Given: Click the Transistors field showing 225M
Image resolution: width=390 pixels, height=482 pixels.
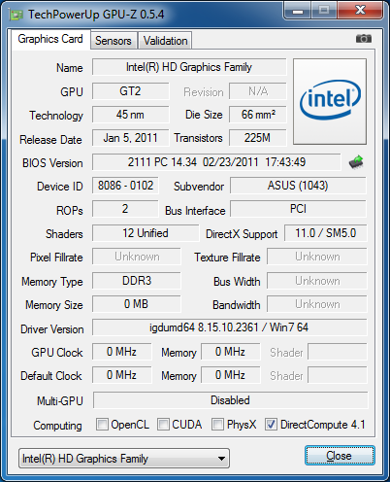Looking at the screenshot, I should (258, 138).
